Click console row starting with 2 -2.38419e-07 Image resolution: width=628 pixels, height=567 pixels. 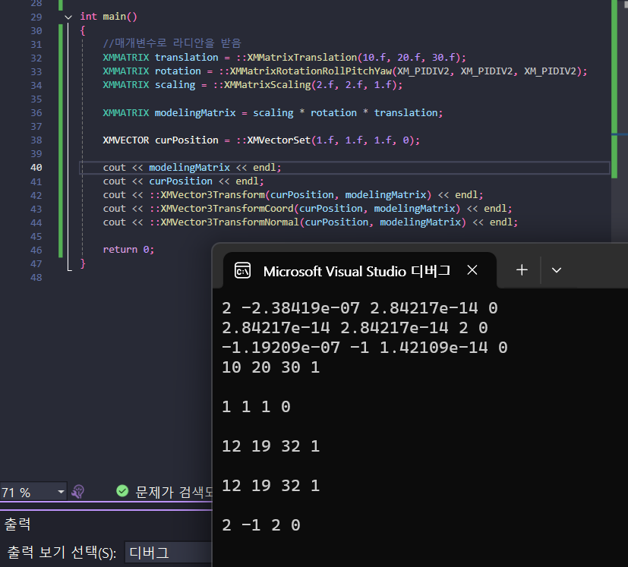point(360,308)
